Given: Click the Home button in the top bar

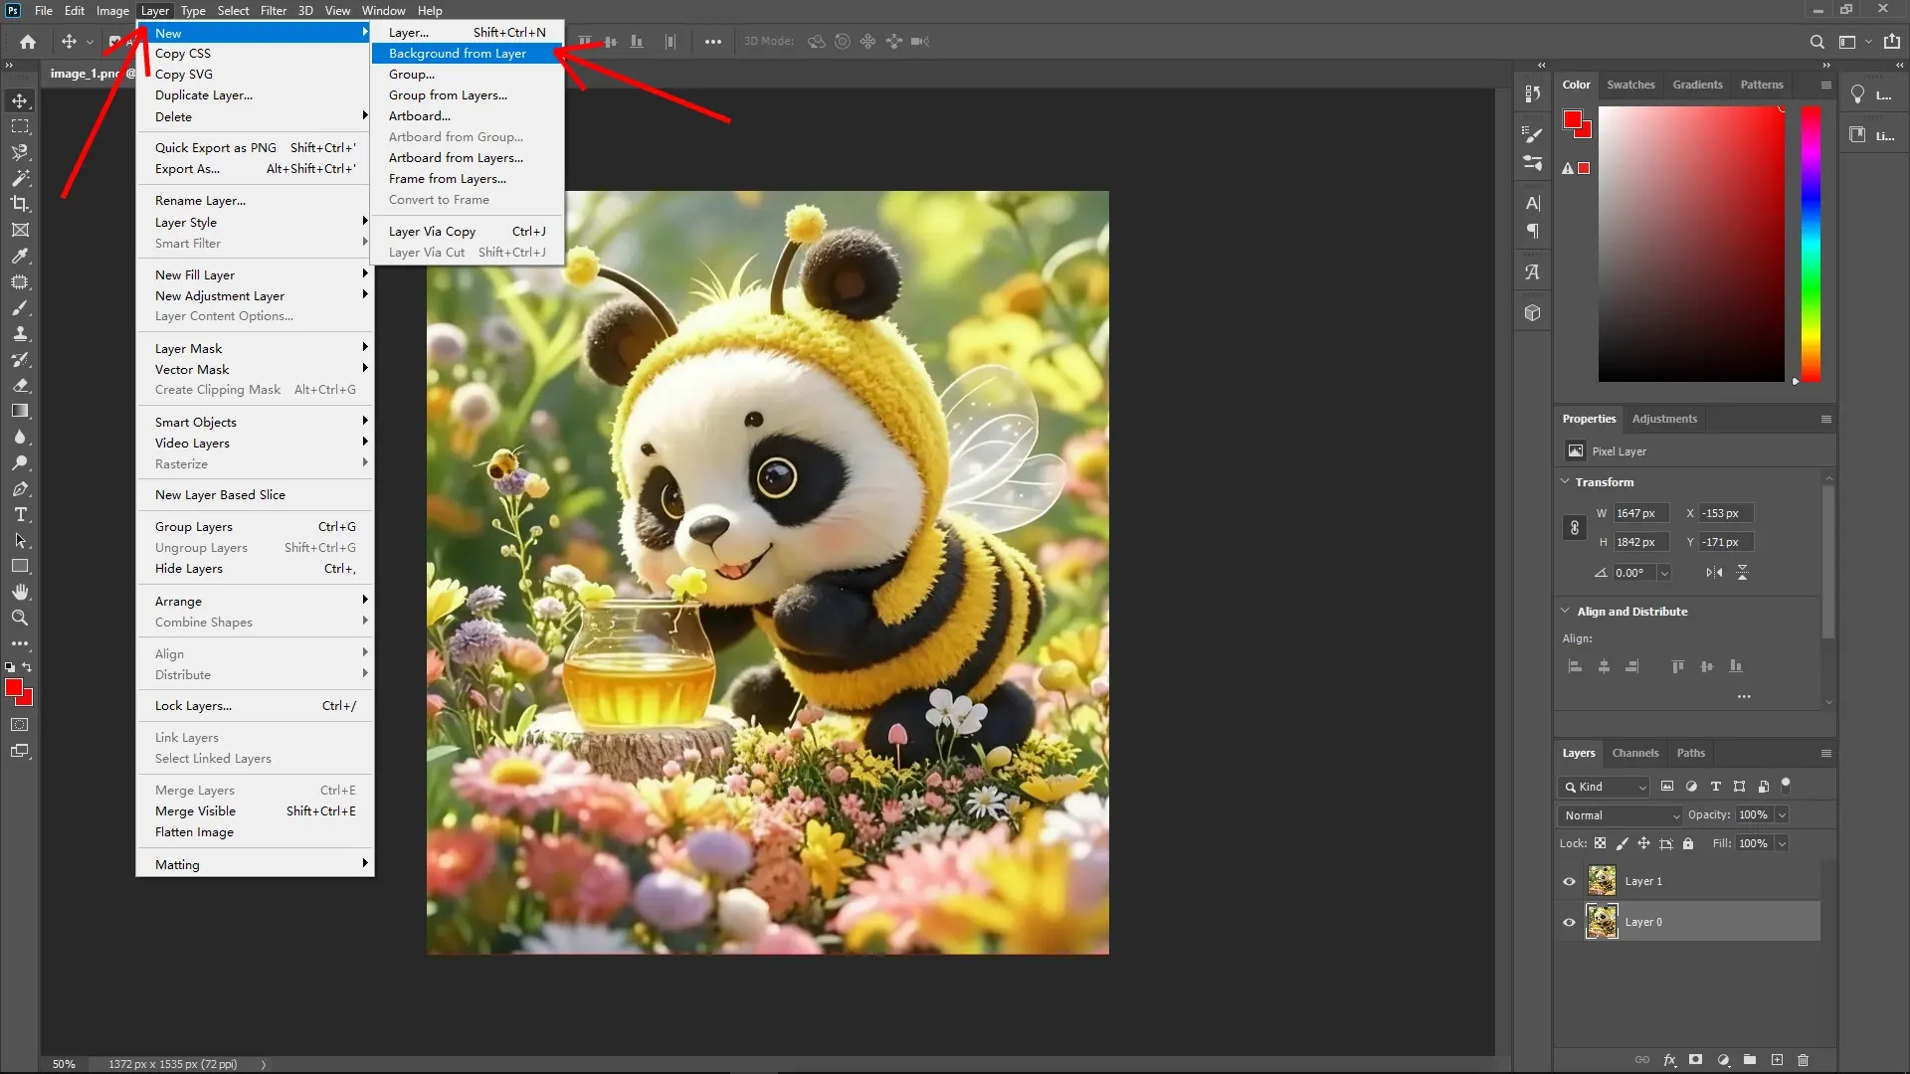Looking at the screenshot, I should [x=27, y=42].
